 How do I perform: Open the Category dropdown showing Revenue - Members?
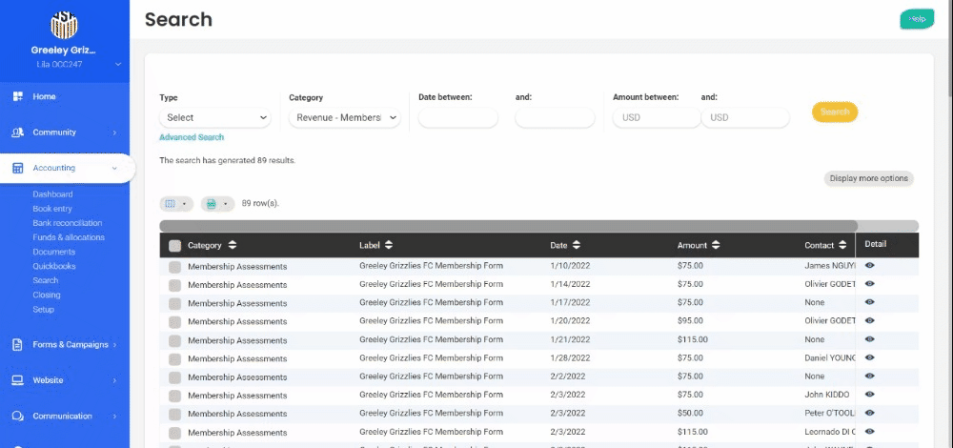click(x=344, y=118)
